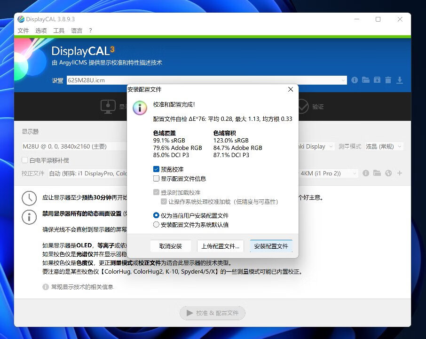Enable the 显示配置文件信息 checkbox
426x339 pixels.
[156, 179]
